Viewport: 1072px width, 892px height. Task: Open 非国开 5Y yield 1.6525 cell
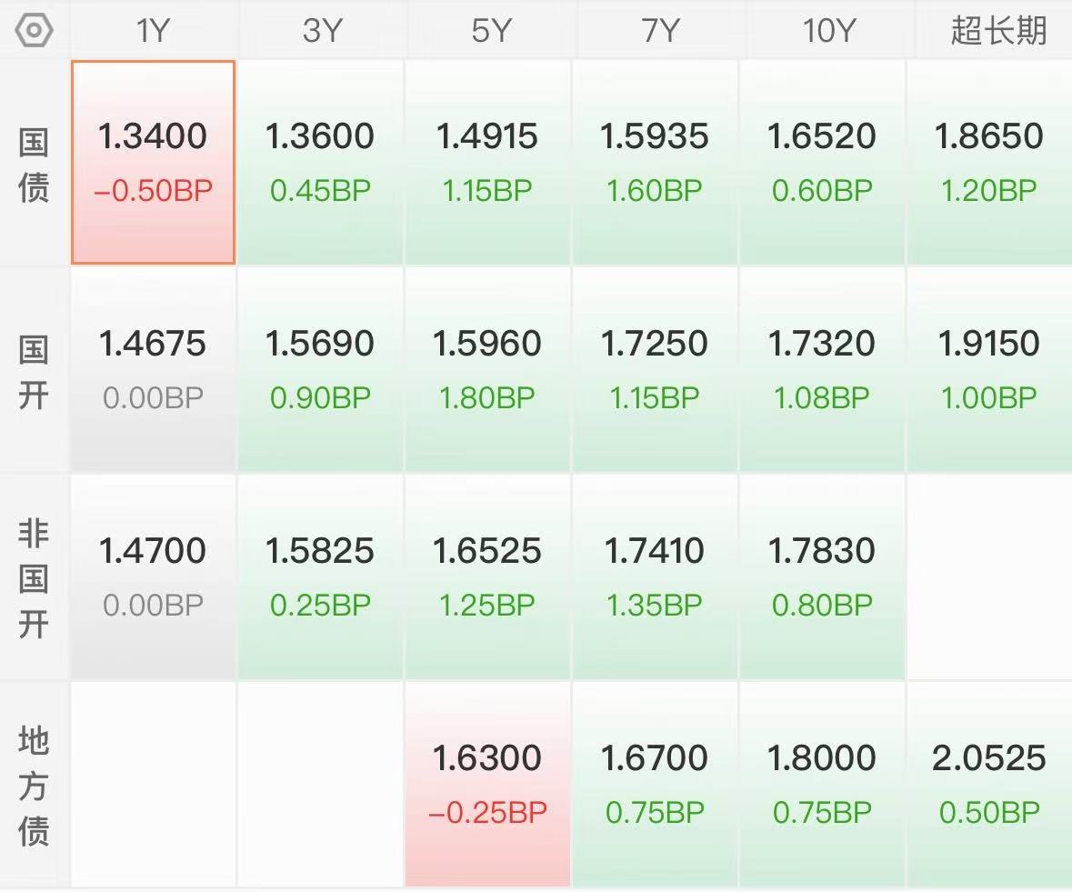[x=487, y=576]
